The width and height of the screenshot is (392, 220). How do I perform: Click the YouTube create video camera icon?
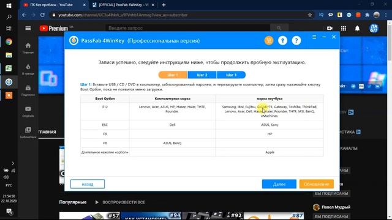[330, 28]
